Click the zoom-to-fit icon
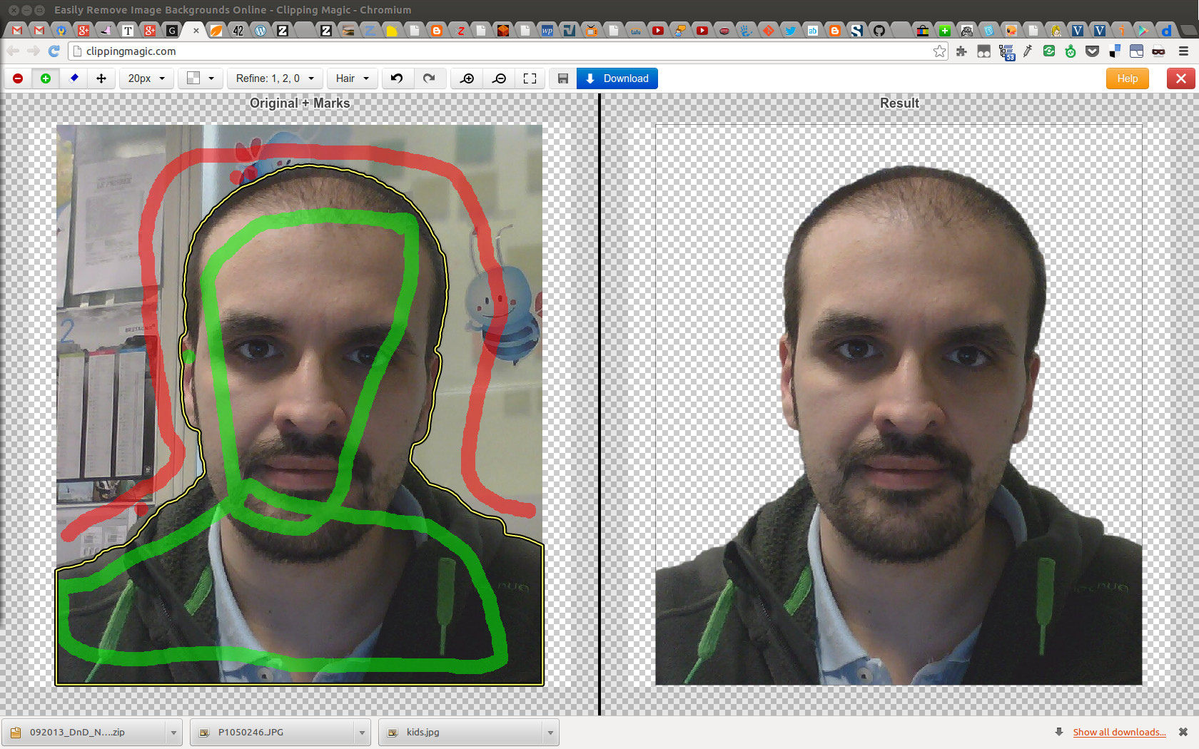The height and width of the screenshot is (749, 1199). pyautogui.click(x=530, y=78)
